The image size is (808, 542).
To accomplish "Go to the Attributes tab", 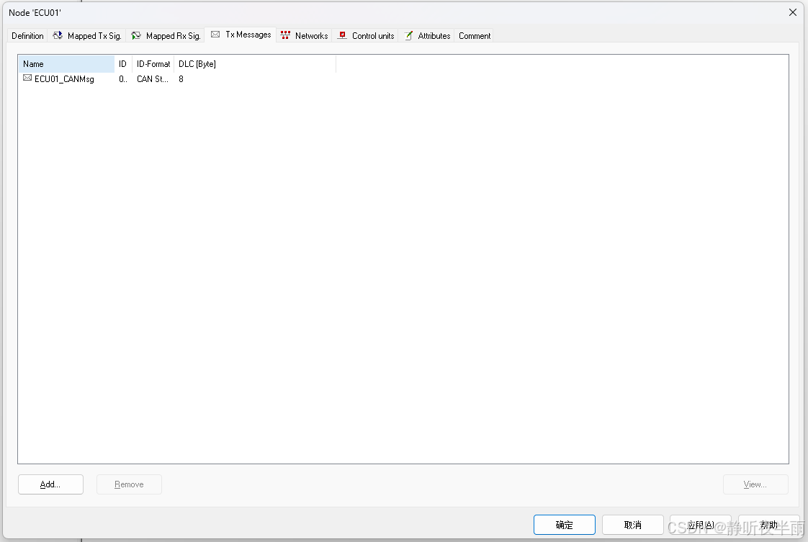I will tap(426, 35).
